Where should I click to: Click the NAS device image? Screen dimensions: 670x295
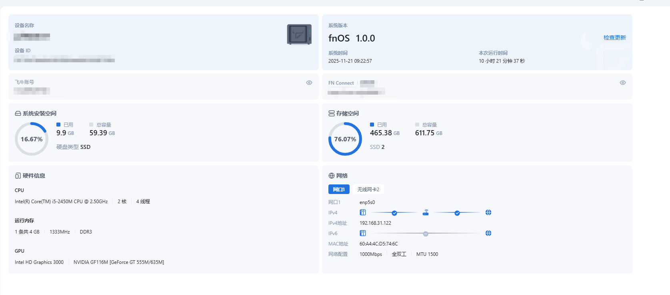[299, 34]
